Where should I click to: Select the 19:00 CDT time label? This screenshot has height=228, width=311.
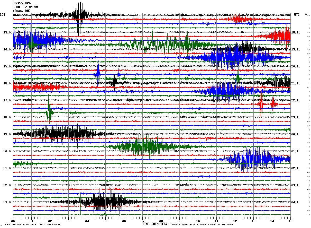click(8, 134)
